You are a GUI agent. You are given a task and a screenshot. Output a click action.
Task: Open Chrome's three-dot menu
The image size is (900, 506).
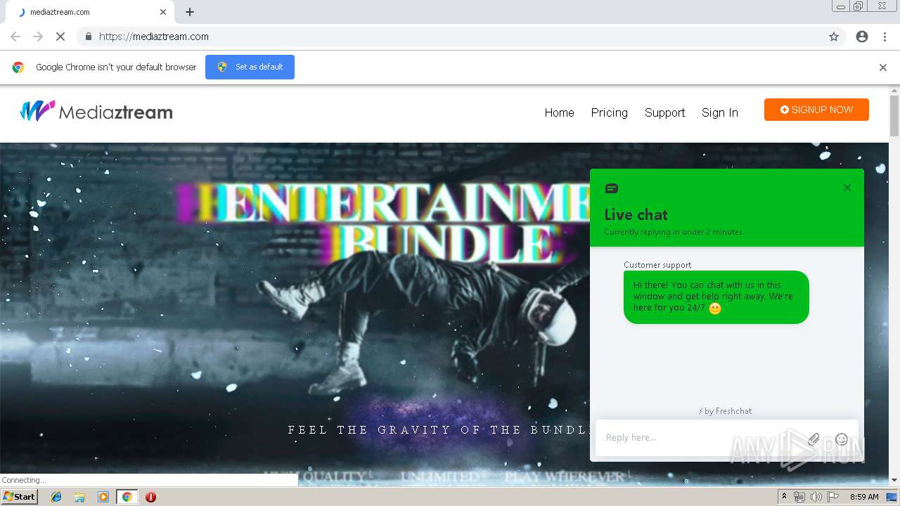(x=885, y=37)
